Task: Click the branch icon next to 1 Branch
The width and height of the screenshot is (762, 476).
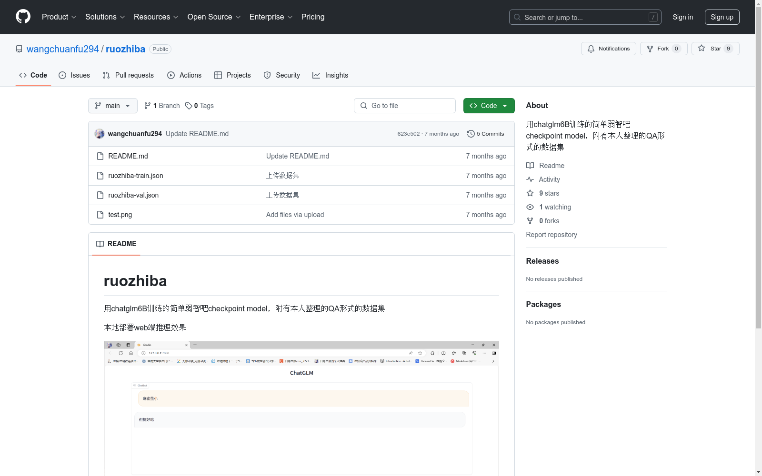Action: point(148,106)
